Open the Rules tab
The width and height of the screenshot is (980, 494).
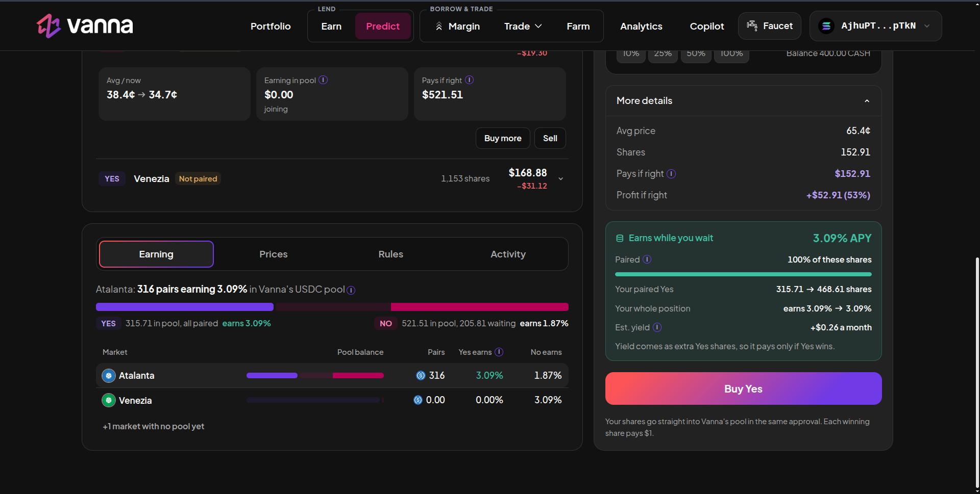click(391, 254)
